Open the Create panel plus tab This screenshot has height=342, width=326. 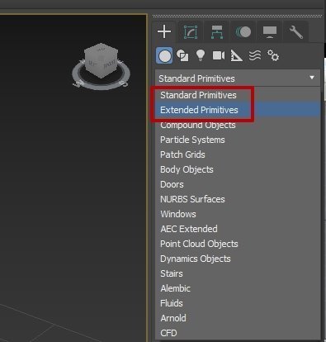(x=164, y=31)
